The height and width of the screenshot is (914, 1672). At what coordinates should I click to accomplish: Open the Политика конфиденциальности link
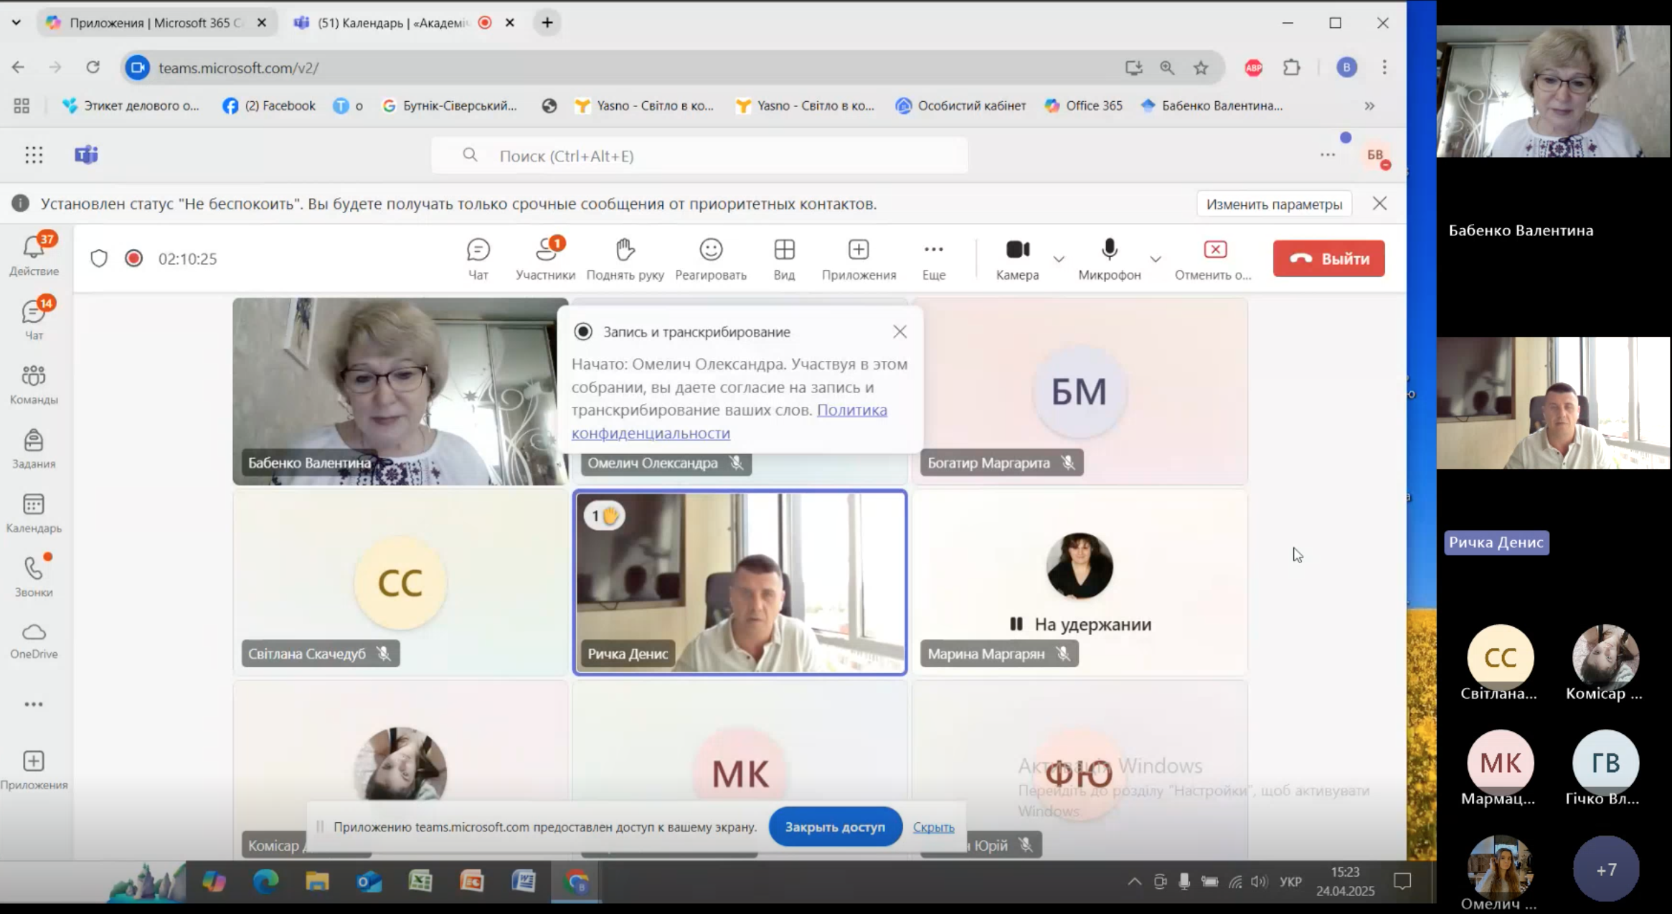click(729, 421)
